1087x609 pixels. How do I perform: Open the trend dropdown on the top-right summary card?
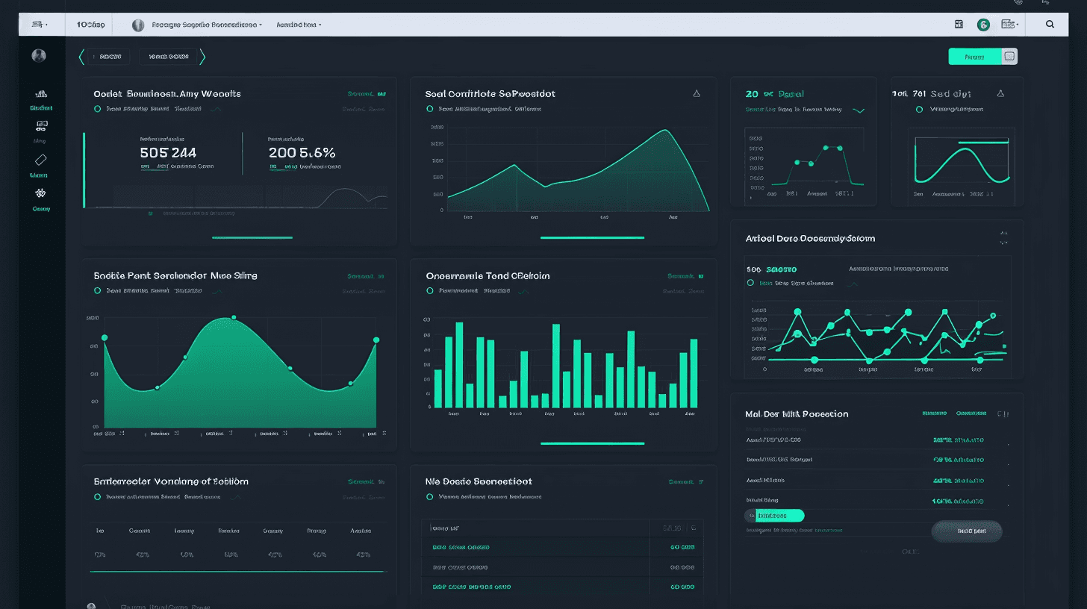[x=857, y=109]
